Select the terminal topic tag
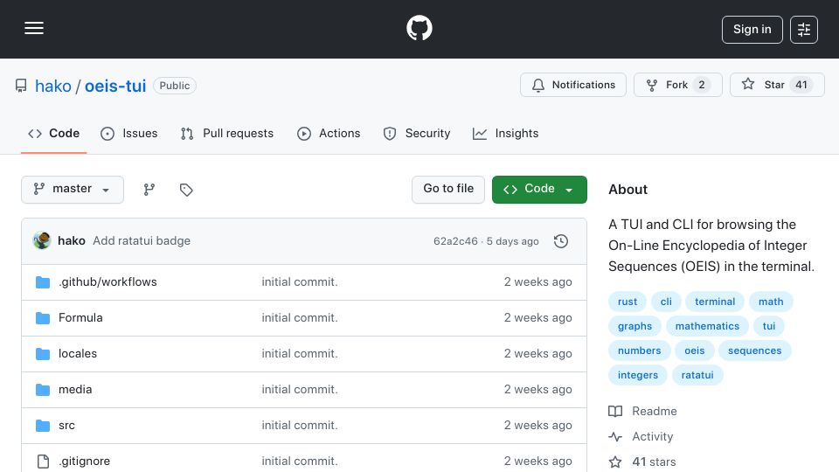 (714, 302)
